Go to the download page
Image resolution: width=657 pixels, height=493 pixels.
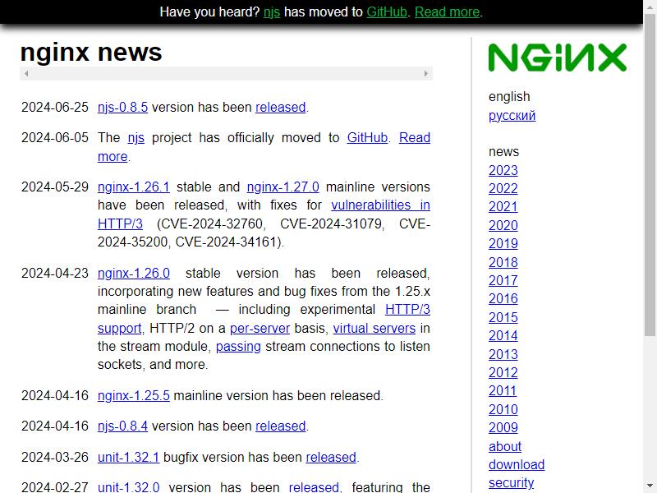pos(517,464)
